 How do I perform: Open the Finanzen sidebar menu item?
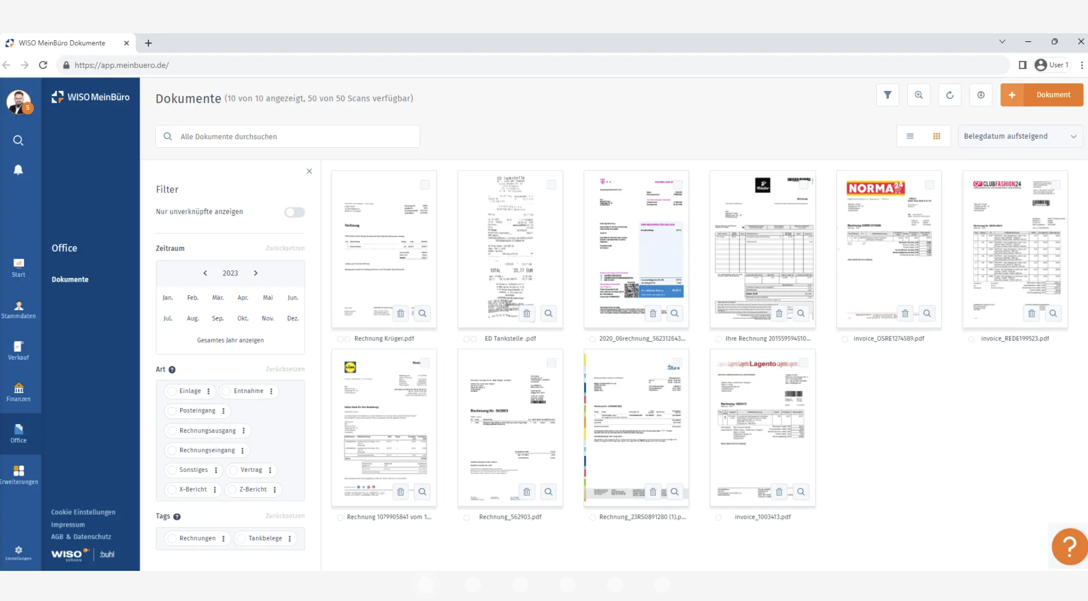[x=18, y=392]
